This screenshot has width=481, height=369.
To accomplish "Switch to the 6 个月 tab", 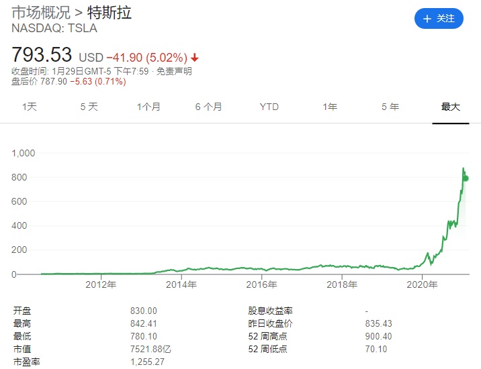I will tap(209, 107).
